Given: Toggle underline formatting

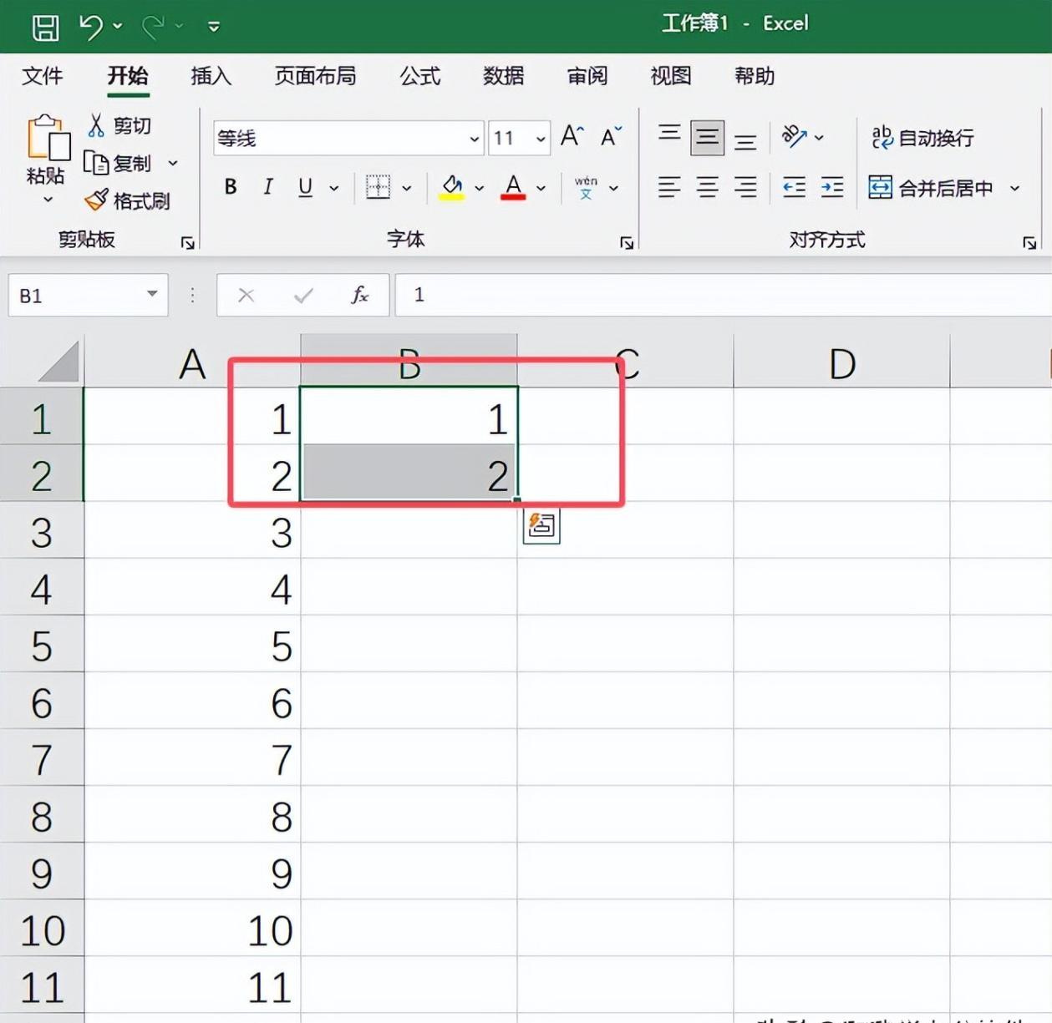Looking at the screenshot, I should click(306, 187).
